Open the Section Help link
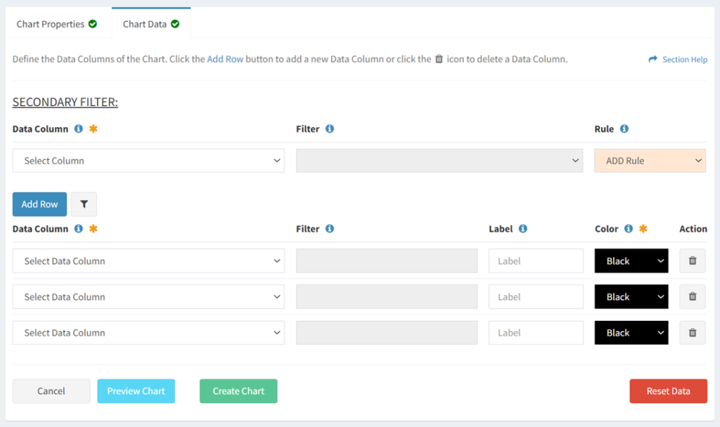The width and height of the screenshot is (720, 427). coord(682,59)
